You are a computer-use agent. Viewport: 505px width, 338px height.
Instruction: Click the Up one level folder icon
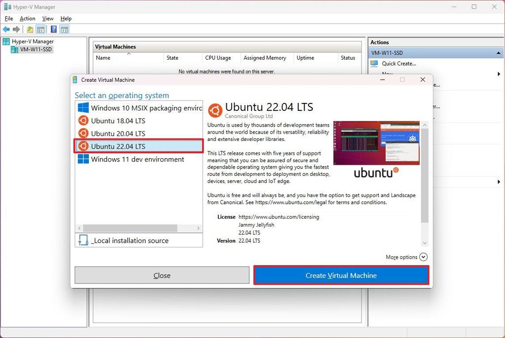coord(30,30)
